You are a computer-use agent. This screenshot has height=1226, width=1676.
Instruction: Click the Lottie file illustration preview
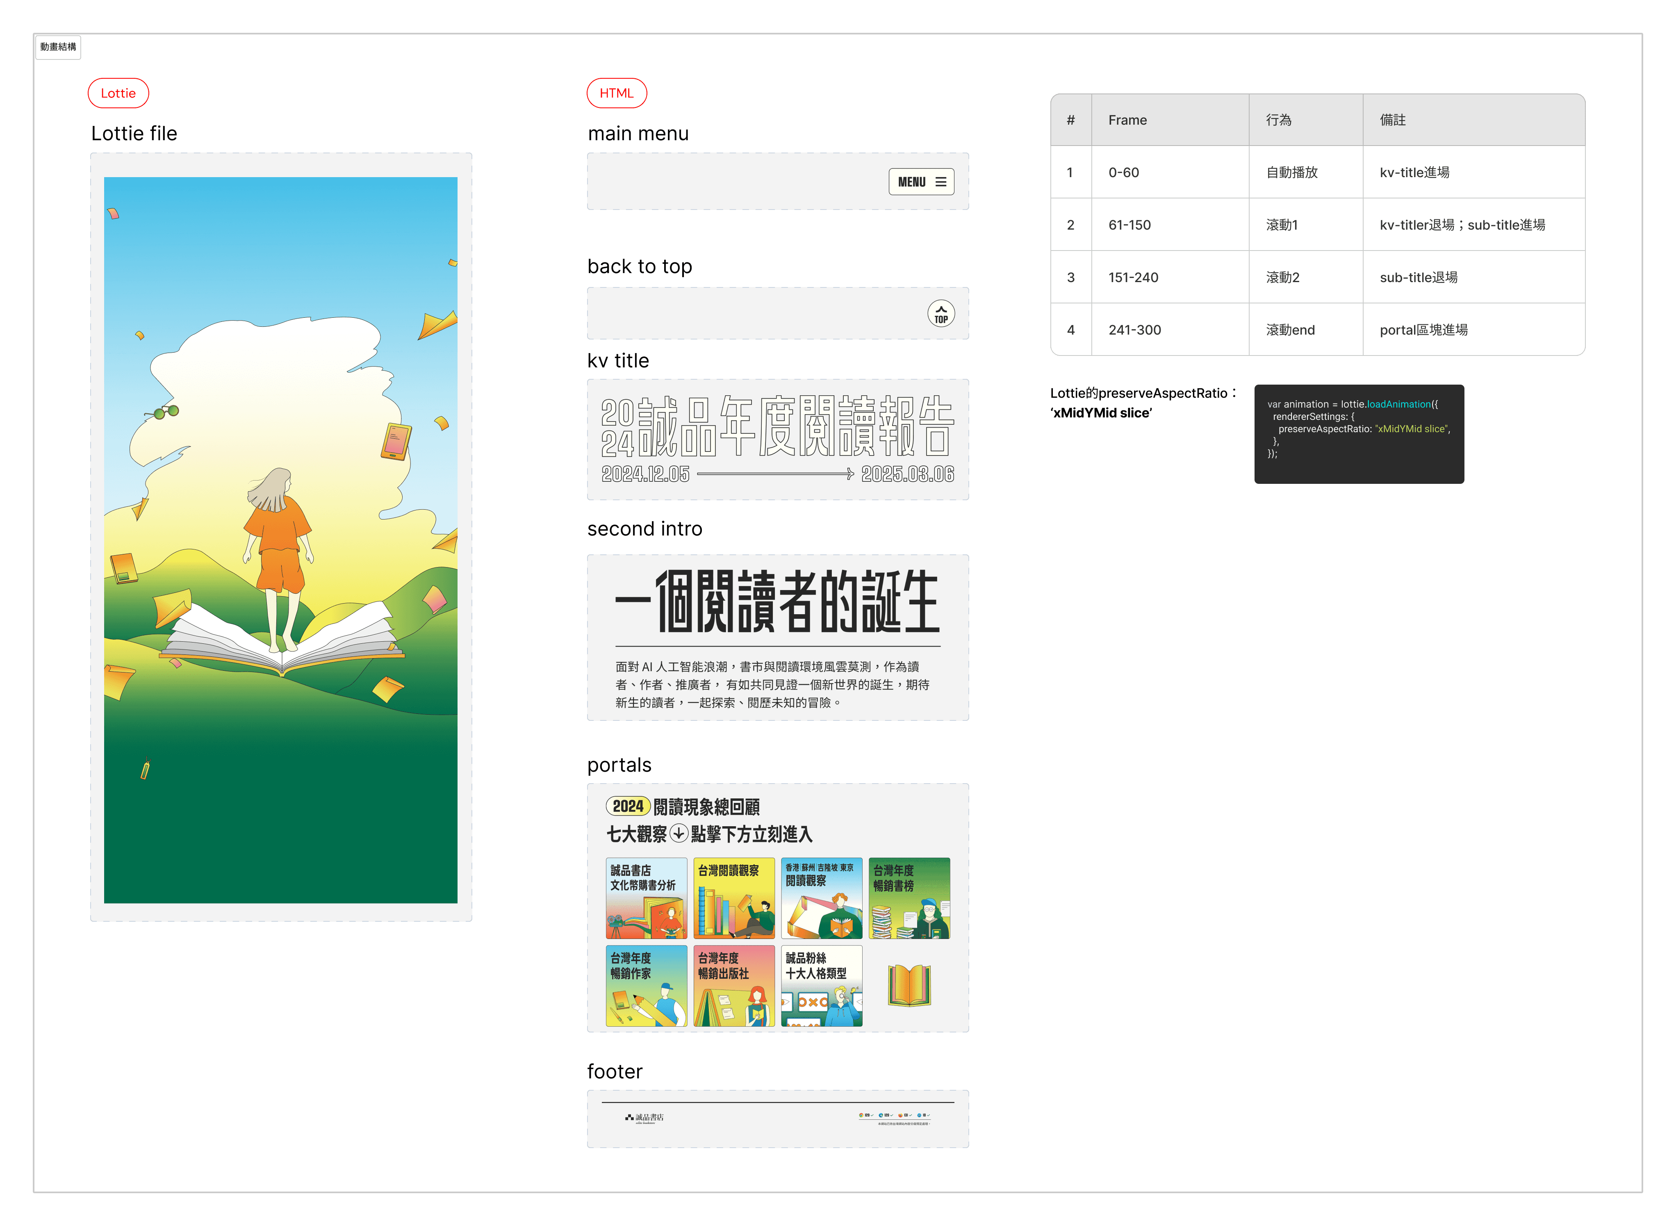tap(280, 540)
